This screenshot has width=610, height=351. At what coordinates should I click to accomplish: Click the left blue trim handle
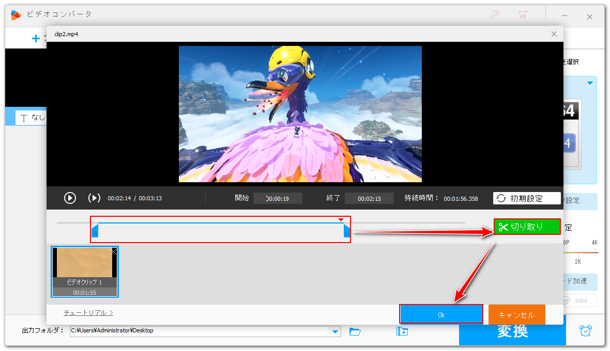coord(95,231)
